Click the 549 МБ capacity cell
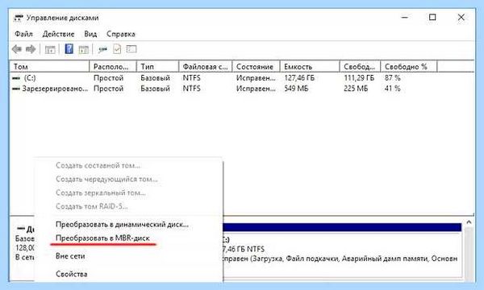 coord(296,89)
